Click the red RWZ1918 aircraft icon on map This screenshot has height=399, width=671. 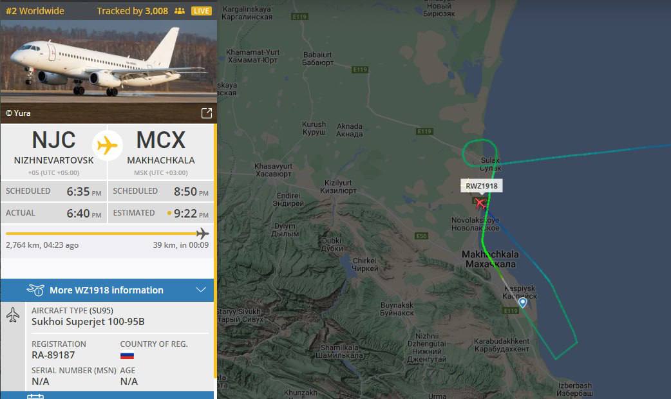tap(480, 203)
